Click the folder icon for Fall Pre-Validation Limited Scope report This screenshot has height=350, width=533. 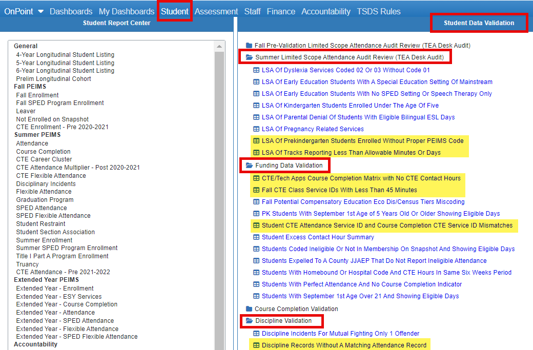(251, 45)
